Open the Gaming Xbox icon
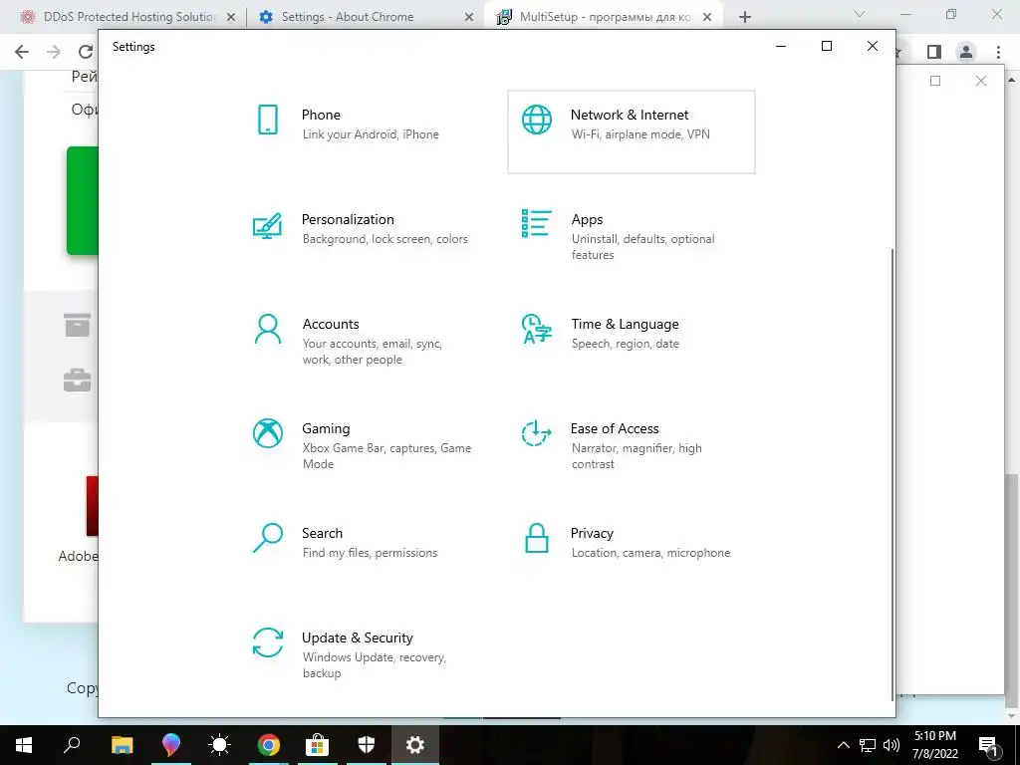Viewport: 1020px width, 765px height. [267, 433]
